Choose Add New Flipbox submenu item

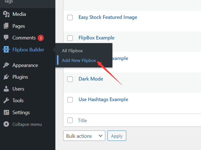click(x=79, y=61)
